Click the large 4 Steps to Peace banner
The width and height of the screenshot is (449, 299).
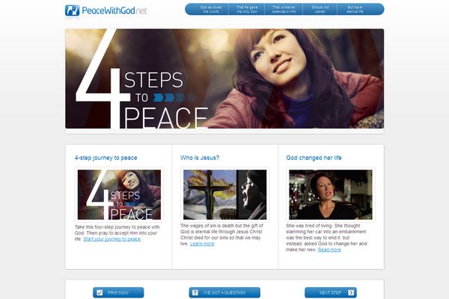click(x=224, y=78)
